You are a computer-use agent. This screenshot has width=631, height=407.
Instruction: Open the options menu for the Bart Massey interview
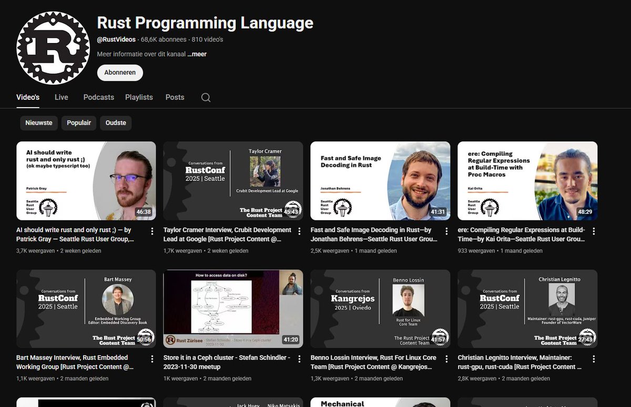[x=152, y=359]
